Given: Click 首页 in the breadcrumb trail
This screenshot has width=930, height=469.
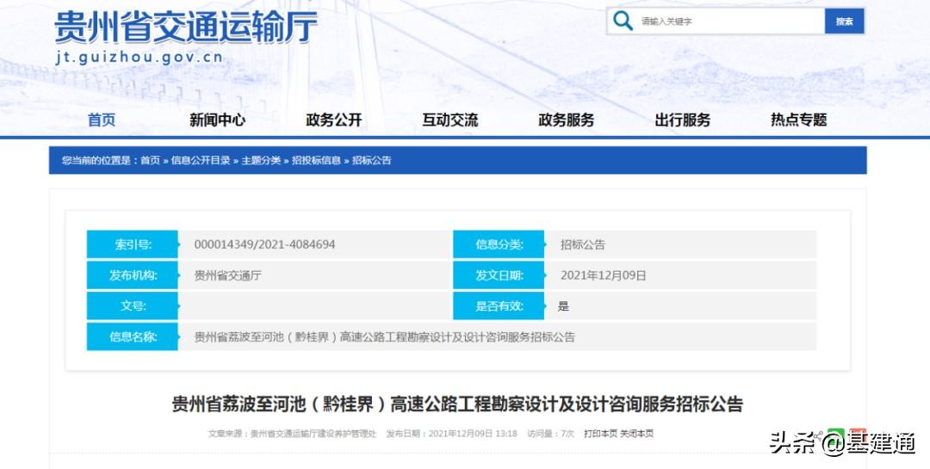Looking at the screenshot, I should click(x=150, y=161).
